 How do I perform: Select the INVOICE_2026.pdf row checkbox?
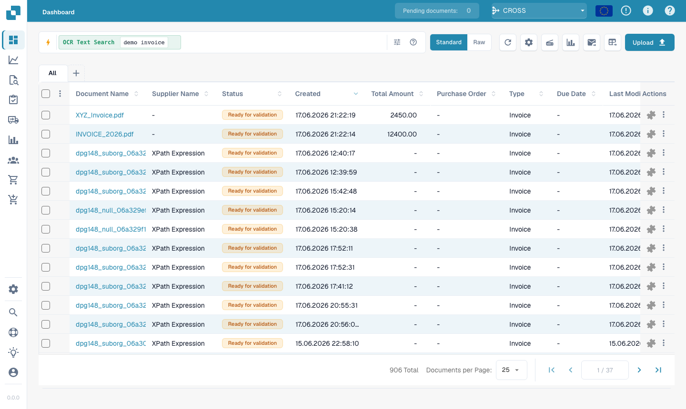tap(46, 134)
